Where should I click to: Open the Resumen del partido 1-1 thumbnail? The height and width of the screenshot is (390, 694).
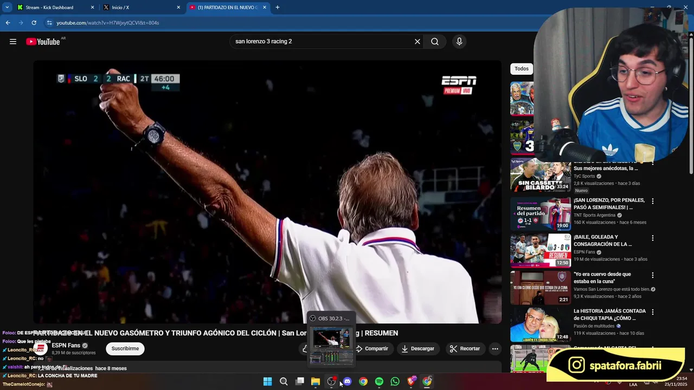pos(541,213)
